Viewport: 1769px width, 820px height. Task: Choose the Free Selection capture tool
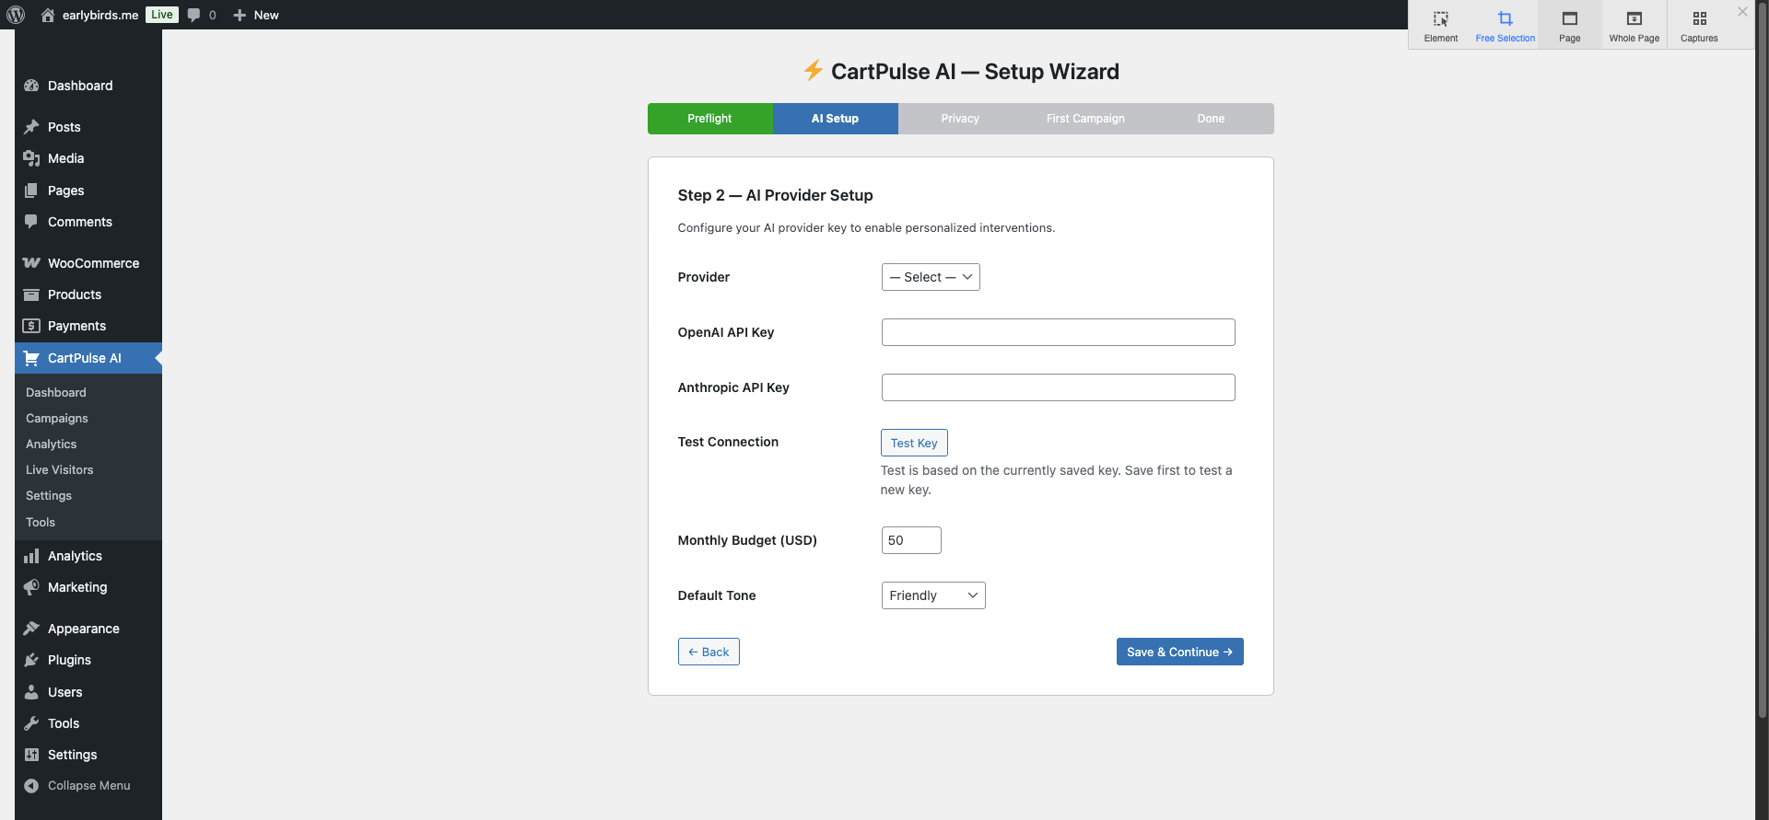tap(1505, 26)
